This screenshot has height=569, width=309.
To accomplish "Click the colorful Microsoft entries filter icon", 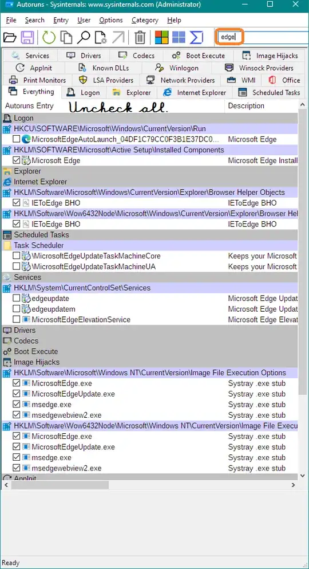I will [x=161, y=37].
